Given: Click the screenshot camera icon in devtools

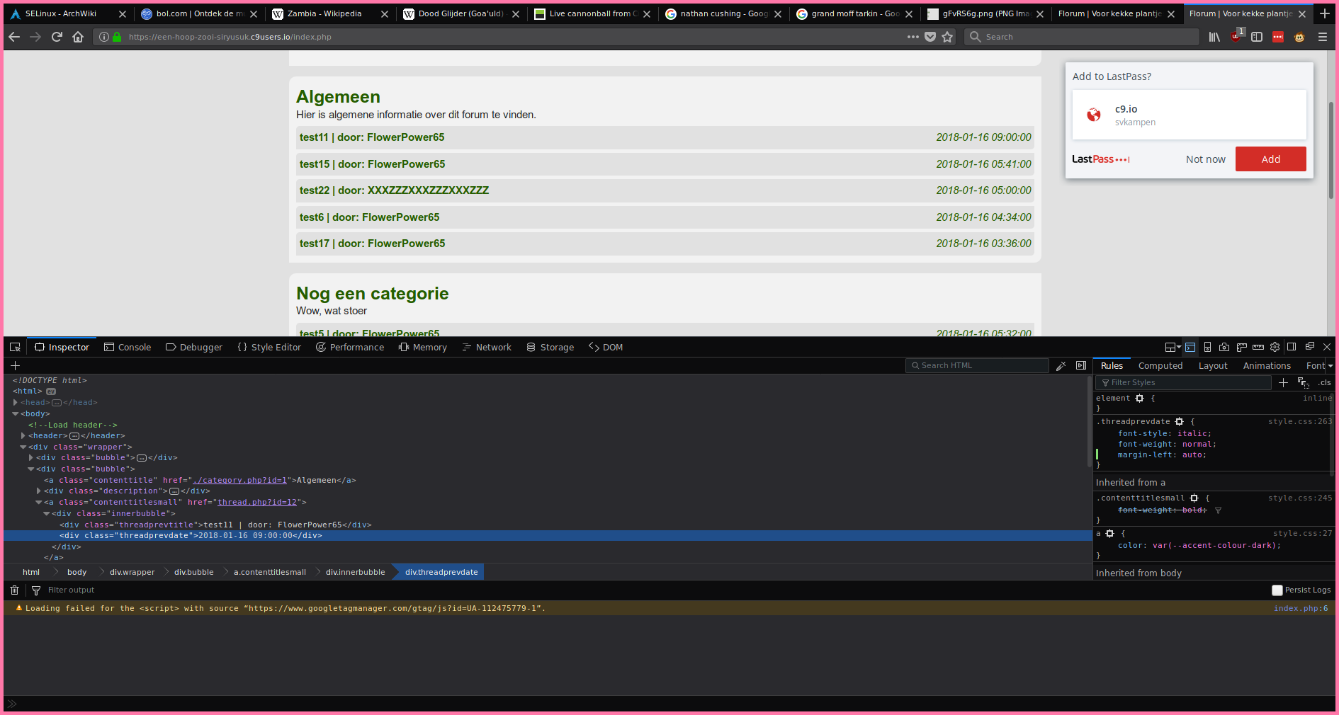Looking at the screenshot, I should click(x=1224, y=347).
